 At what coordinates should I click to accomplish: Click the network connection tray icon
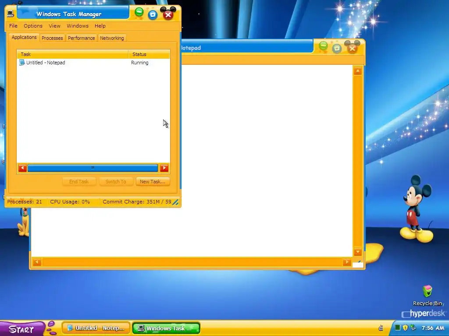tap(413, 328)
